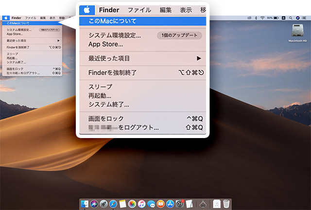Image resolution: width=311 pixels, height=210 pixels.
Task: Click the Creative Cloud menu bar icon
Action: point(249,18)
